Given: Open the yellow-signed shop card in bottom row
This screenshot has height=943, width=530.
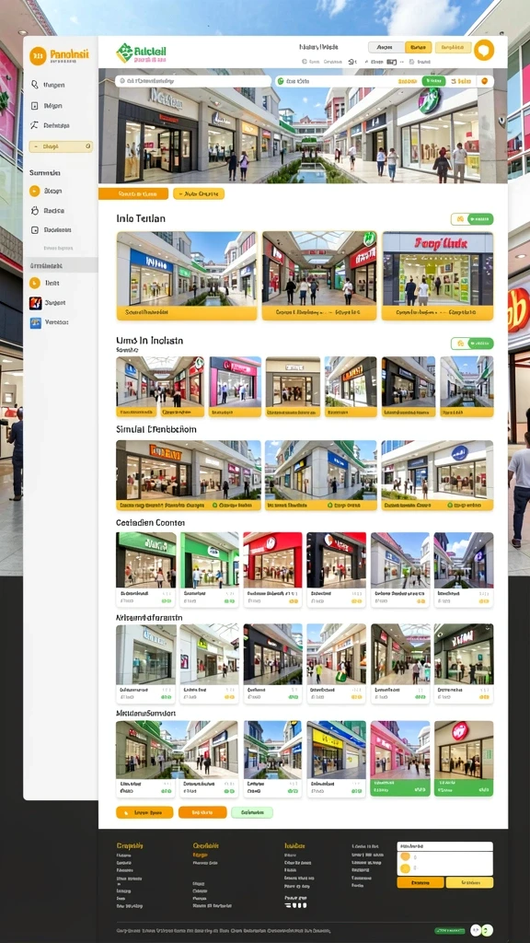Looking at the screenshot, I should click(337, 759).
